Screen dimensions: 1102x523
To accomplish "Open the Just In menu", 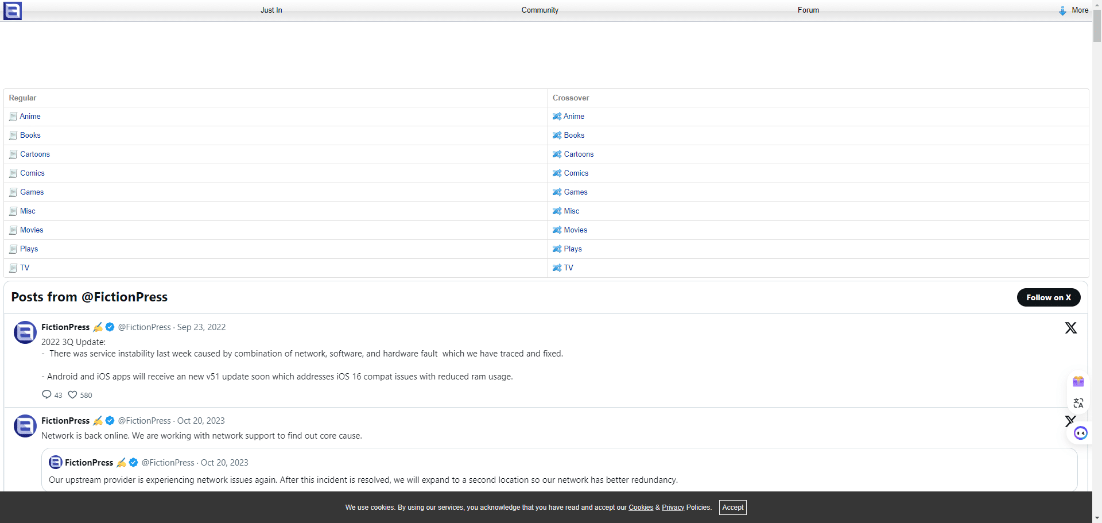I will pos(271,10).
